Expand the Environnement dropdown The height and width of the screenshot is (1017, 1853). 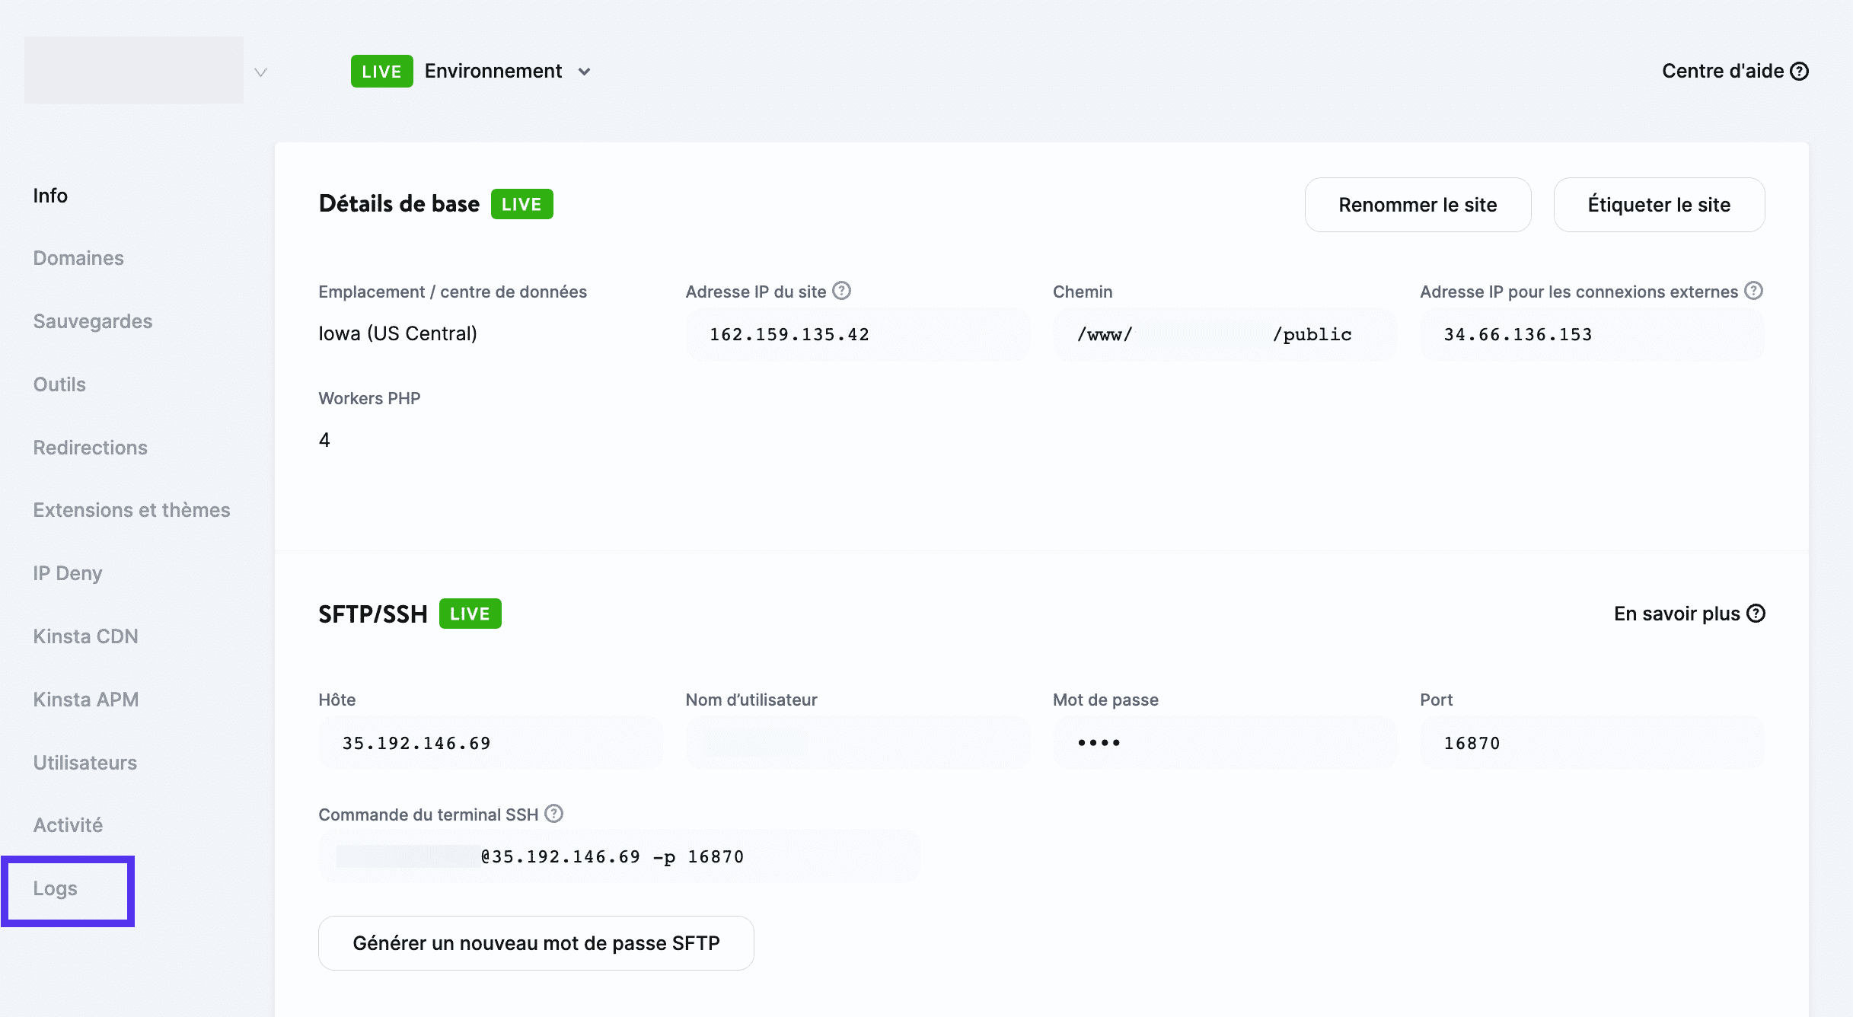pyautogui.click(x=584, y=72)
